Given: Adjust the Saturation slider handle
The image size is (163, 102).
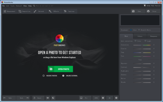Looking at the screenshot, I should (x=142, y=45).
